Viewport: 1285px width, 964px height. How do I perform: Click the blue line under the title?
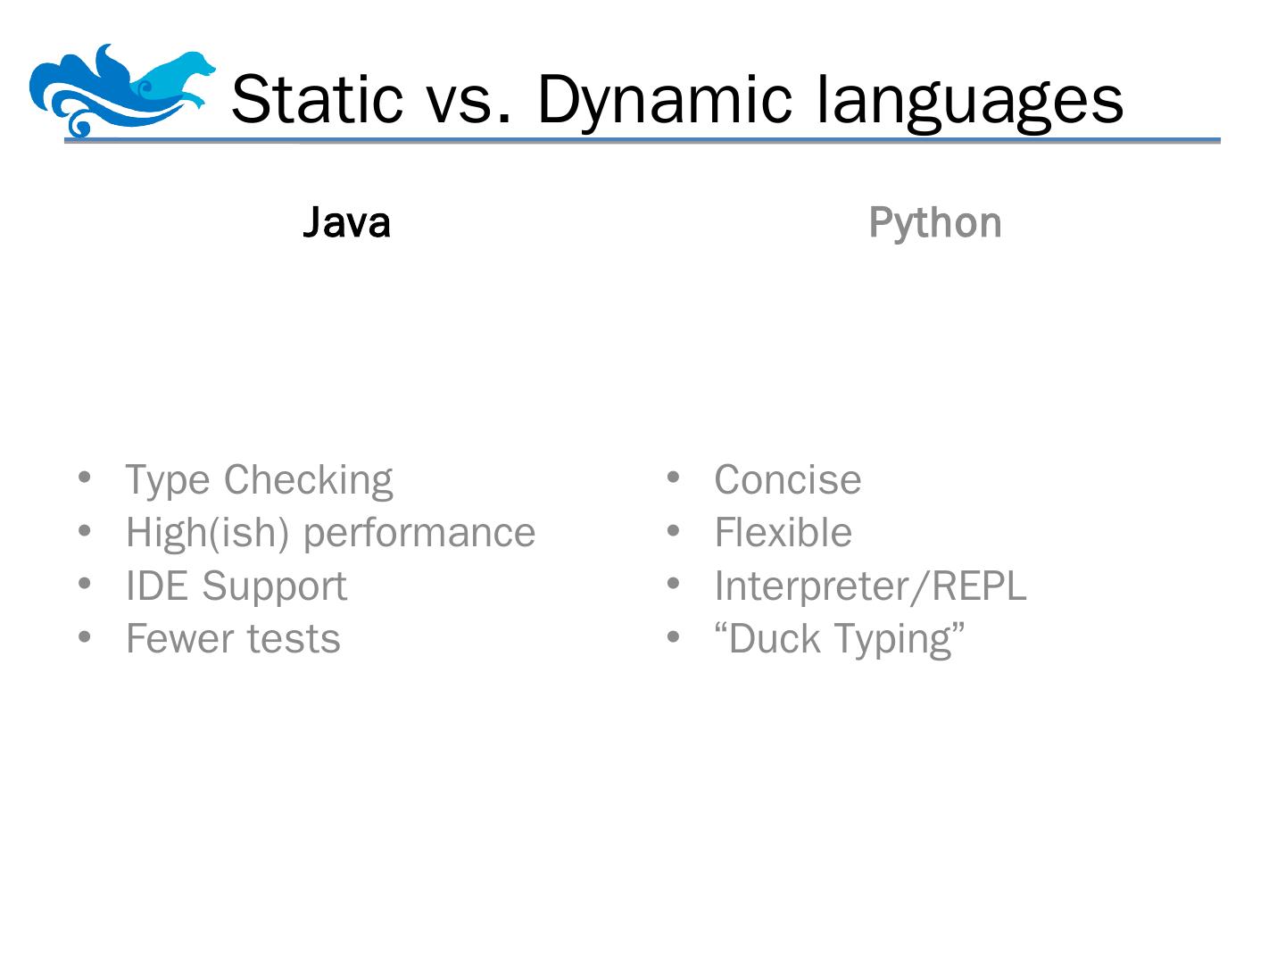pos(642,141)
